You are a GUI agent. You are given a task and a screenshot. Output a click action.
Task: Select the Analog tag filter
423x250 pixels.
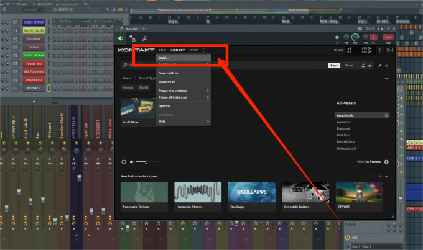[128, 87]
